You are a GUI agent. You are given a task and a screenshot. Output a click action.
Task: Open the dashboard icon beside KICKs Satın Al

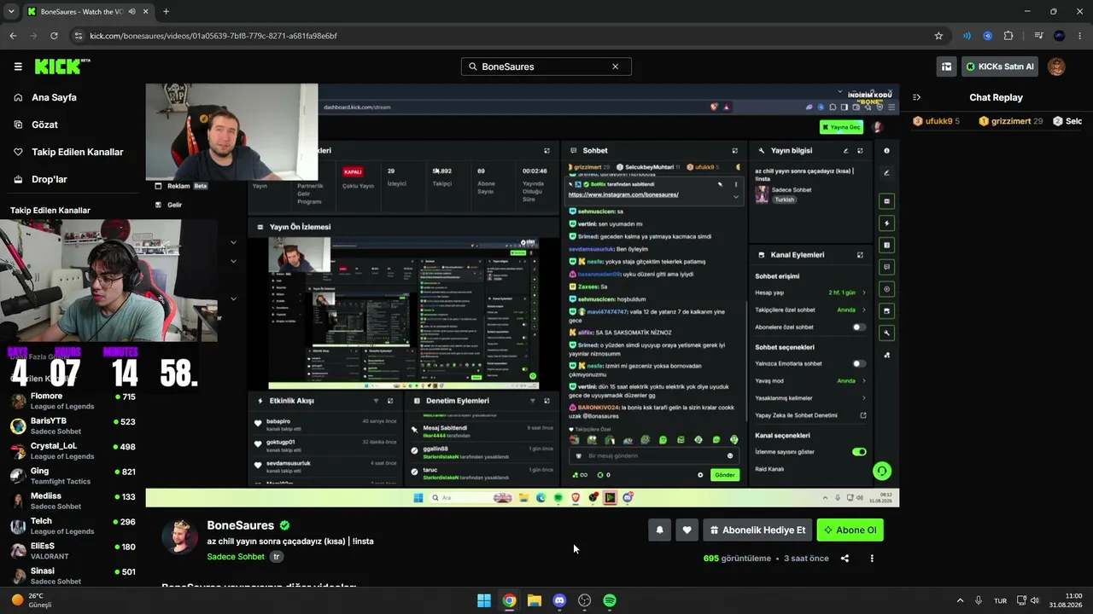click(x=946, y=67)
